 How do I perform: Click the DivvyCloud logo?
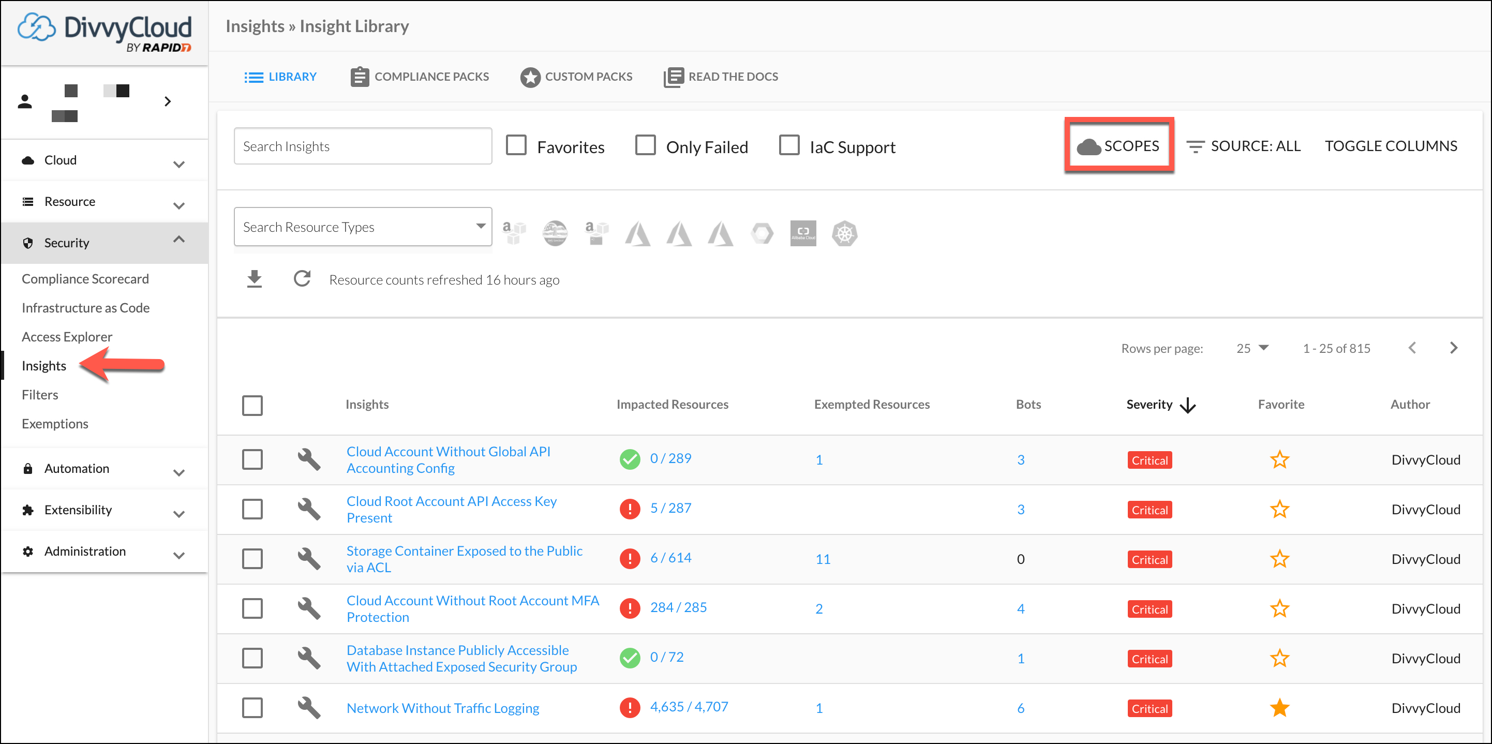[x=105, y=33]
